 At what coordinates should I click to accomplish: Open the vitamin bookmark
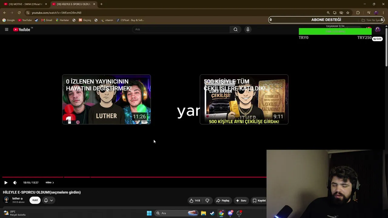107,20
